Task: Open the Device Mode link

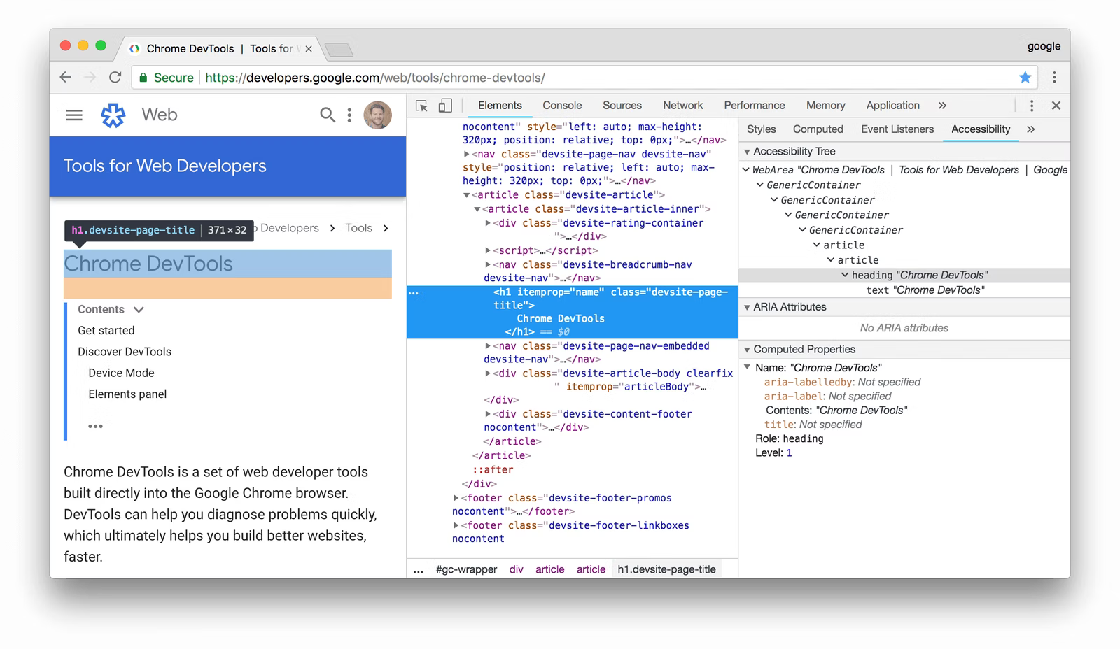Action: (x=121, y=373)
